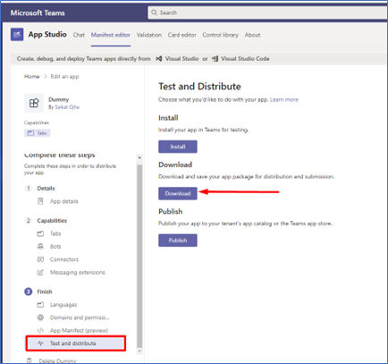Click the Finish section heading
This screenshot has width=388, height=364.
click(x=45, y=292)
